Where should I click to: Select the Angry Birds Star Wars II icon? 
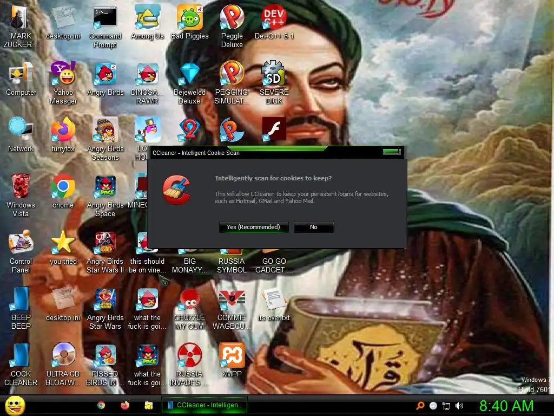pos(105,252)
